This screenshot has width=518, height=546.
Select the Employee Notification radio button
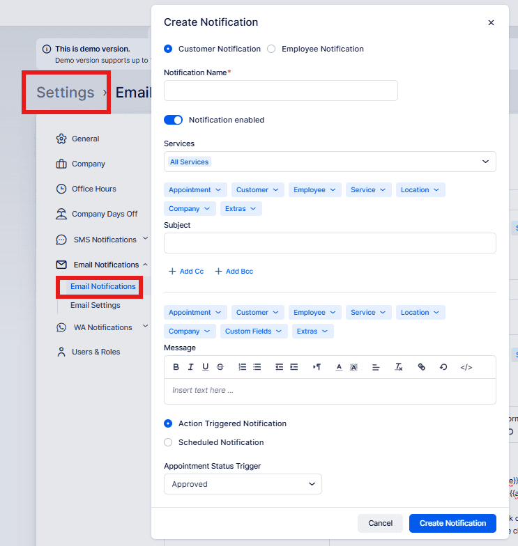coord(271,49)
